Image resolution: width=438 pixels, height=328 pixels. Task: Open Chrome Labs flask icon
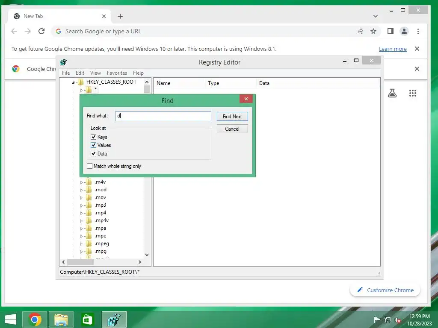click(392, 93)
